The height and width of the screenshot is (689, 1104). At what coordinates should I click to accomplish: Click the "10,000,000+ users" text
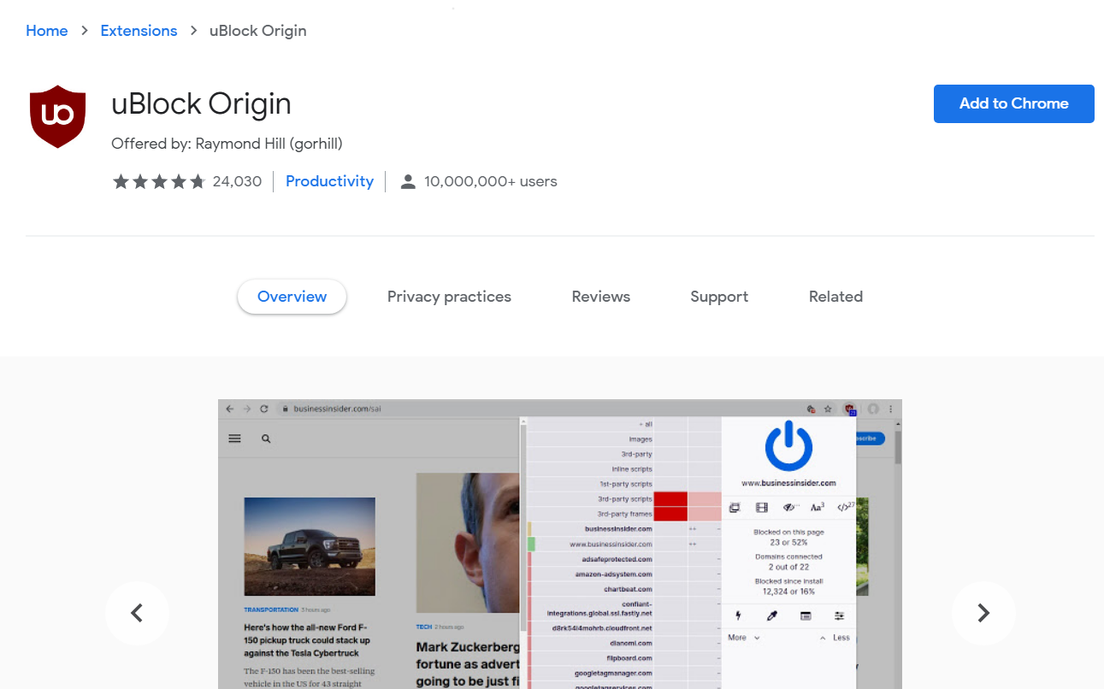pos(491,181)
